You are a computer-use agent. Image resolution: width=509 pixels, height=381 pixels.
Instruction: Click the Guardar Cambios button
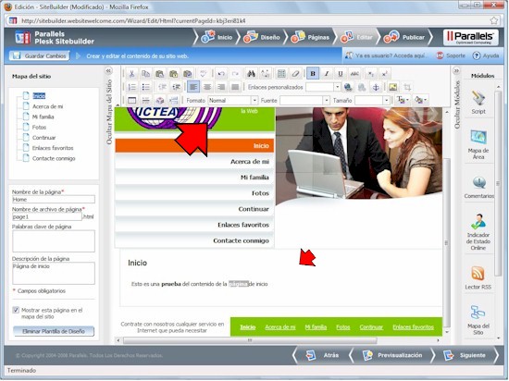pos(39,55)
